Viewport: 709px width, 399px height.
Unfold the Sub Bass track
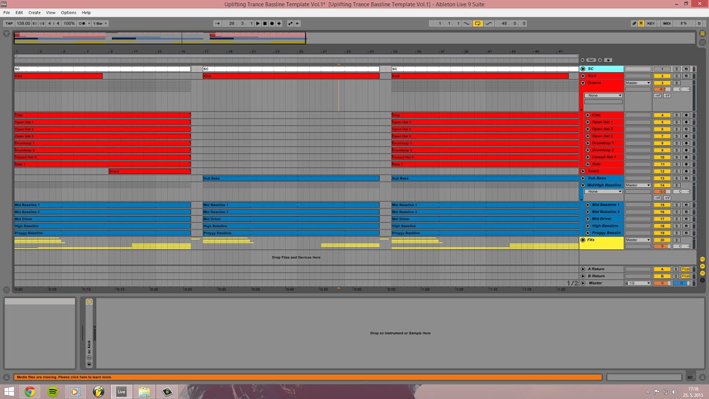(583, 178)
